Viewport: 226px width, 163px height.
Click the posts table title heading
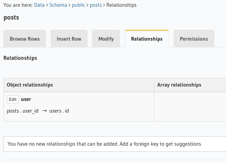(11, 17)
